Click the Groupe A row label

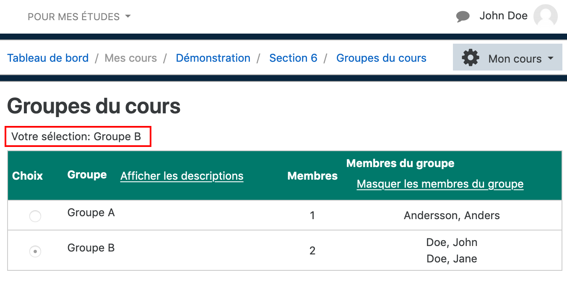tap(91, 213)
